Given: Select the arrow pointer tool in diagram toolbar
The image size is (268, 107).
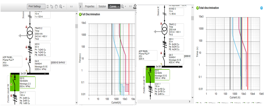Looking at the screenshot, I should click(52, 7).
